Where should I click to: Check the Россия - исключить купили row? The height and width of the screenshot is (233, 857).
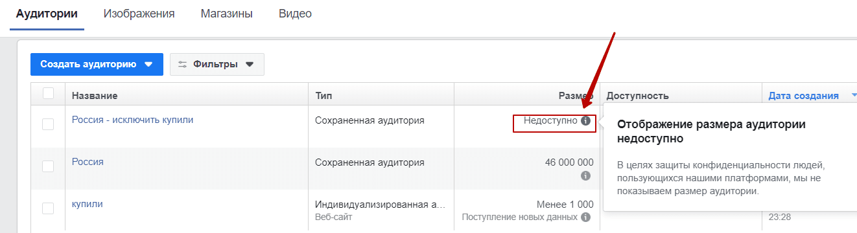48,124
